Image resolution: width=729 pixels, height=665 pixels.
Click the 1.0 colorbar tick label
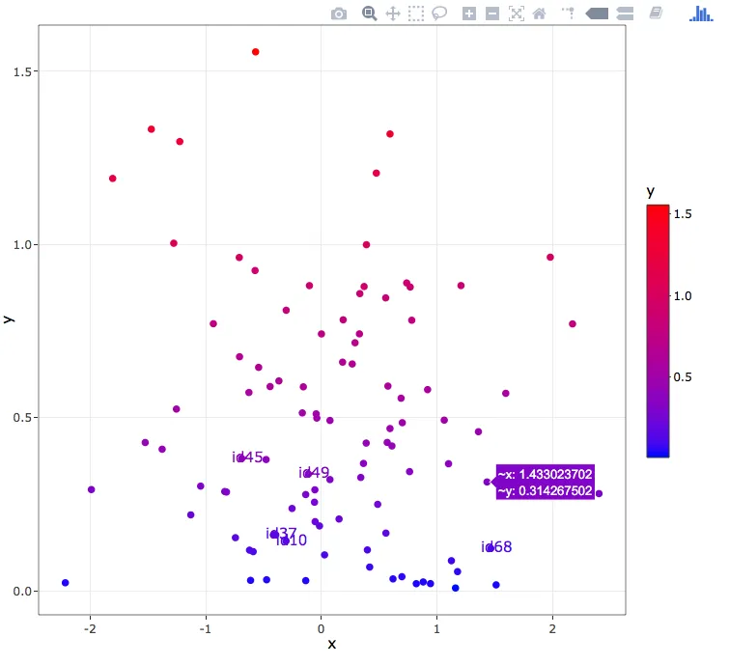click(683, 295)
